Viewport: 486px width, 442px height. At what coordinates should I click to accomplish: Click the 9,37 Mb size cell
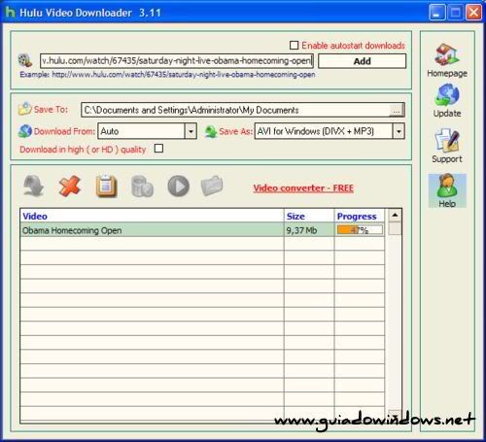309,230
